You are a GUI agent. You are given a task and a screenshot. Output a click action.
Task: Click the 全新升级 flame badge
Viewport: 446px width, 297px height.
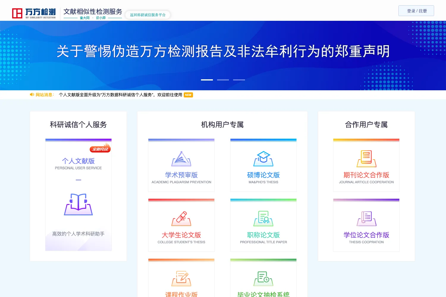100,148
